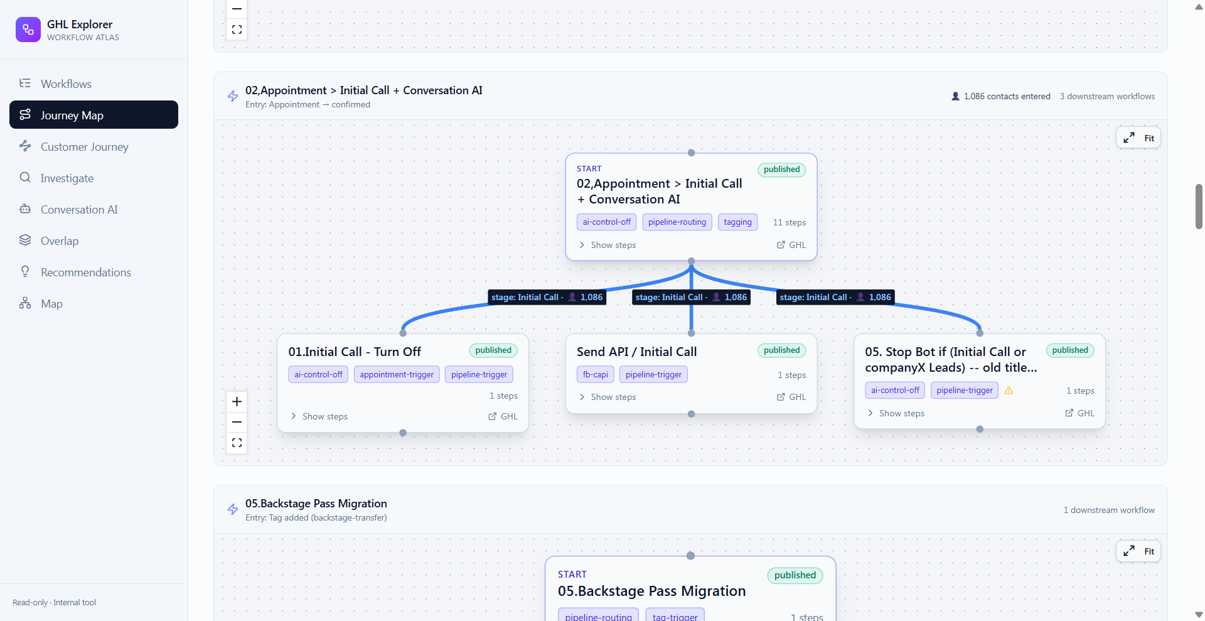This screenshot has width=1205, height=621.
Task: Click the Overlap layers icon
Action: (25, 240)
